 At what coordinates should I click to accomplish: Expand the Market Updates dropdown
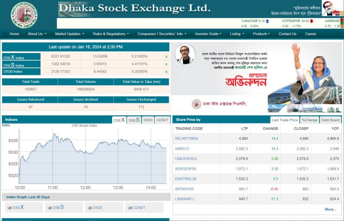tap(69, 34)
